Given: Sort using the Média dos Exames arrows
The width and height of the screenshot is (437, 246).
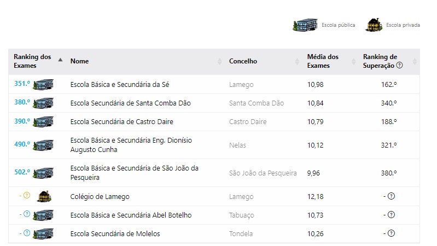Looking at the screenshot, I should pos(354,61).
